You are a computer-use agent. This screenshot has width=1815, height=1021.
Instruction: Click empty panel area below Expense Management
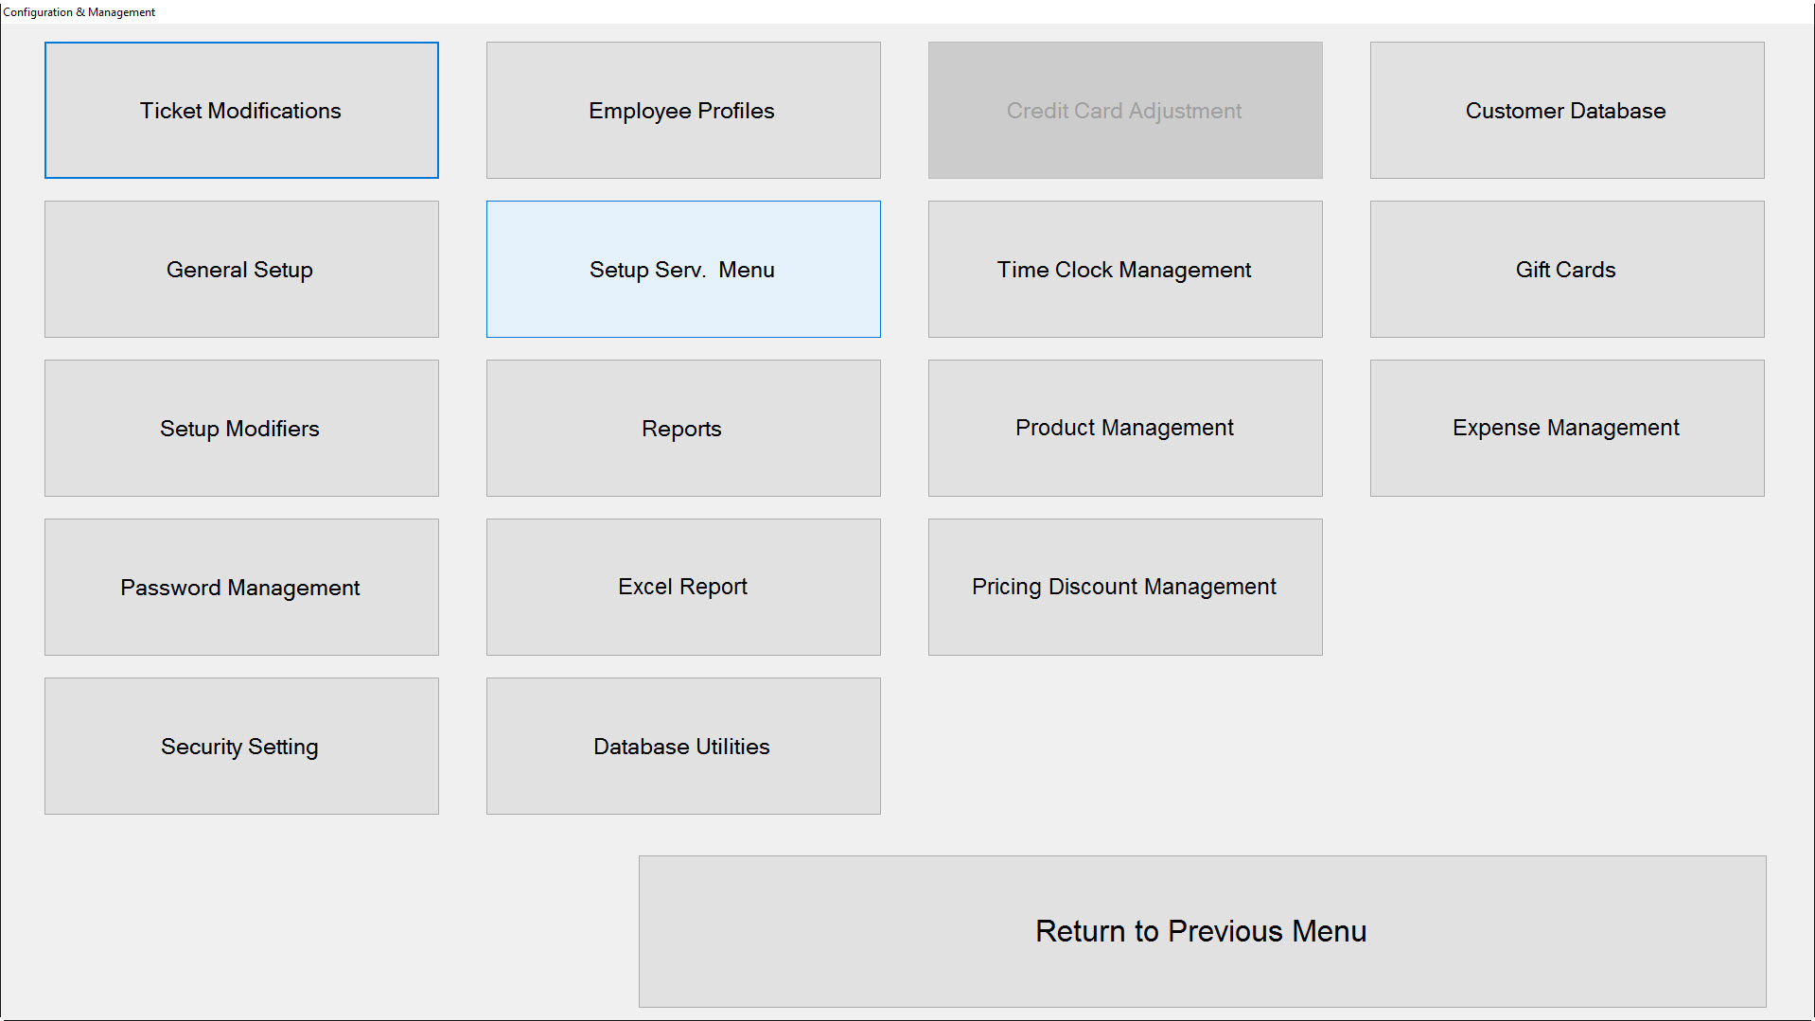[1566, 662]
